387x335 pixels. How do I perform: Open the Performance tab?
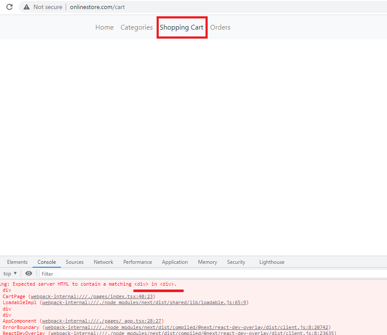pos(137,262)
